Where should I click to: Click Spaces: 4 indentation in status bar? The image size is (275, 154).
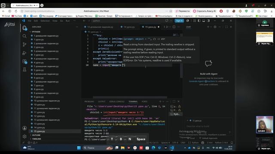coord(165,142)
